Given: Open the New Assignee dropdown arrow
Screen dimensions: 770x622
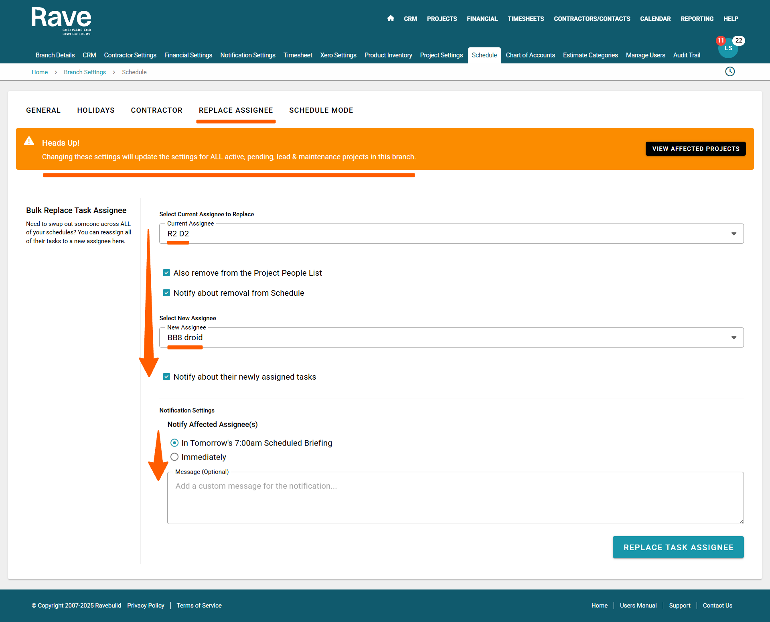Looking at the screenshot, I should (734, 338).
